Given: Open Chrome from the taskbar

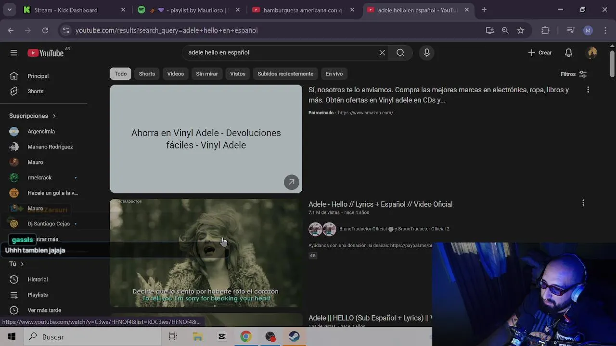Looking at the screenshot, I should pos(245,337).
